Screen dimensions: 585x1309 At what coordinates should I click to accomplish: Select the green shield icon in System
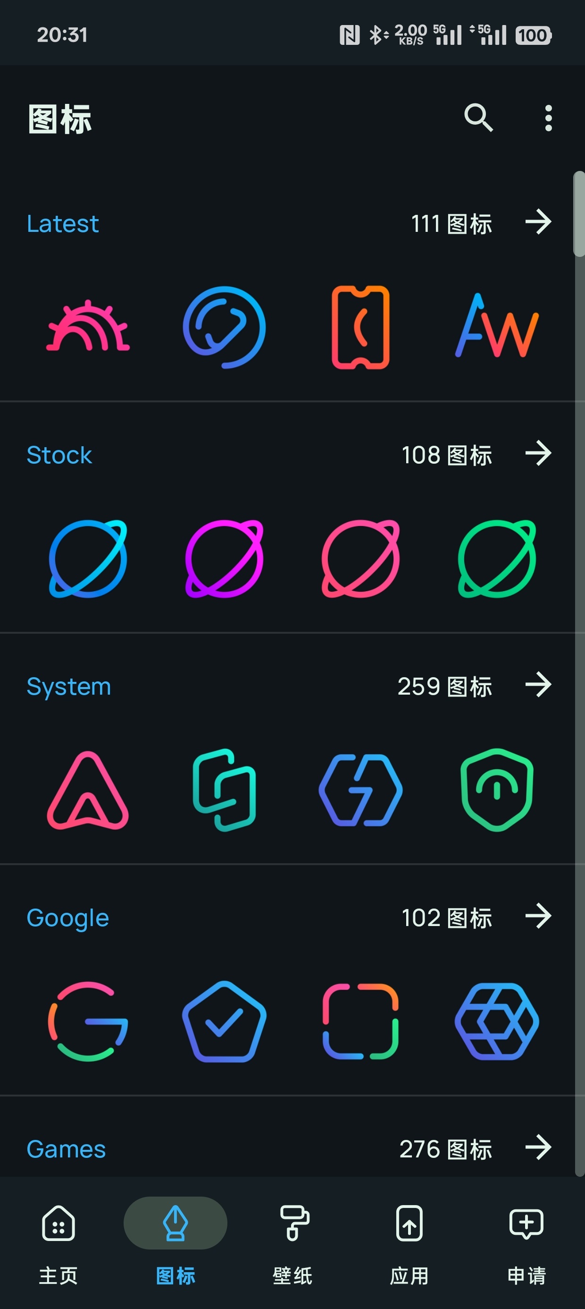coord(497,790)
